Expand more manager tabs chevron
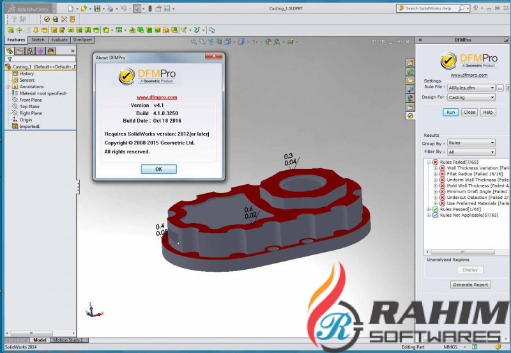The image size is (511, 353). point(73,51)
